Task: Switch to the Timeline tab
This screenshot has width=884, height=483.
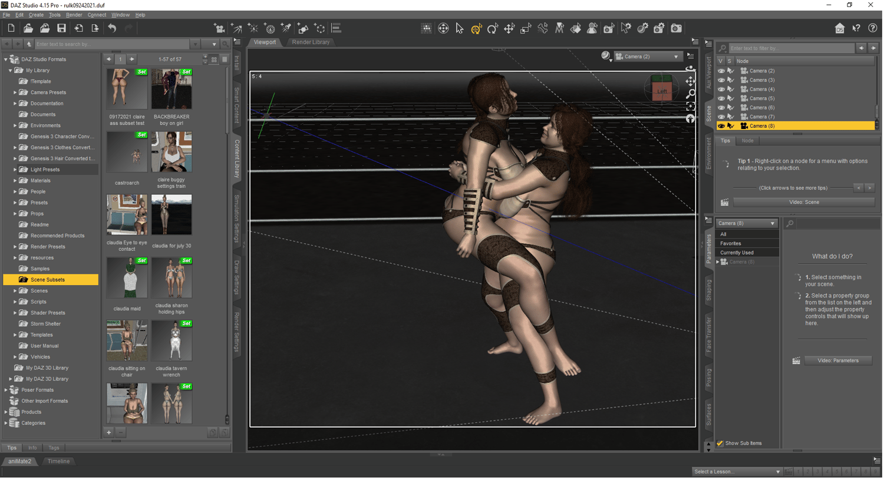Action: (58, 462)
